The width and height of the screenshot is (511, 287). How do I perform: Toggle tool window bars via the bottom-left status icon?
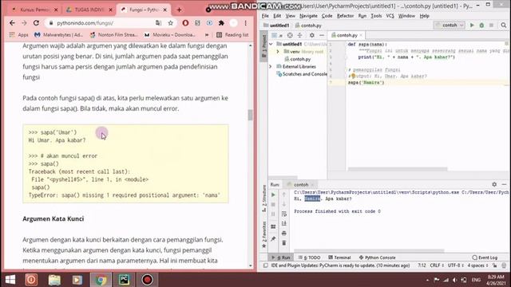[x=266, y=265]
